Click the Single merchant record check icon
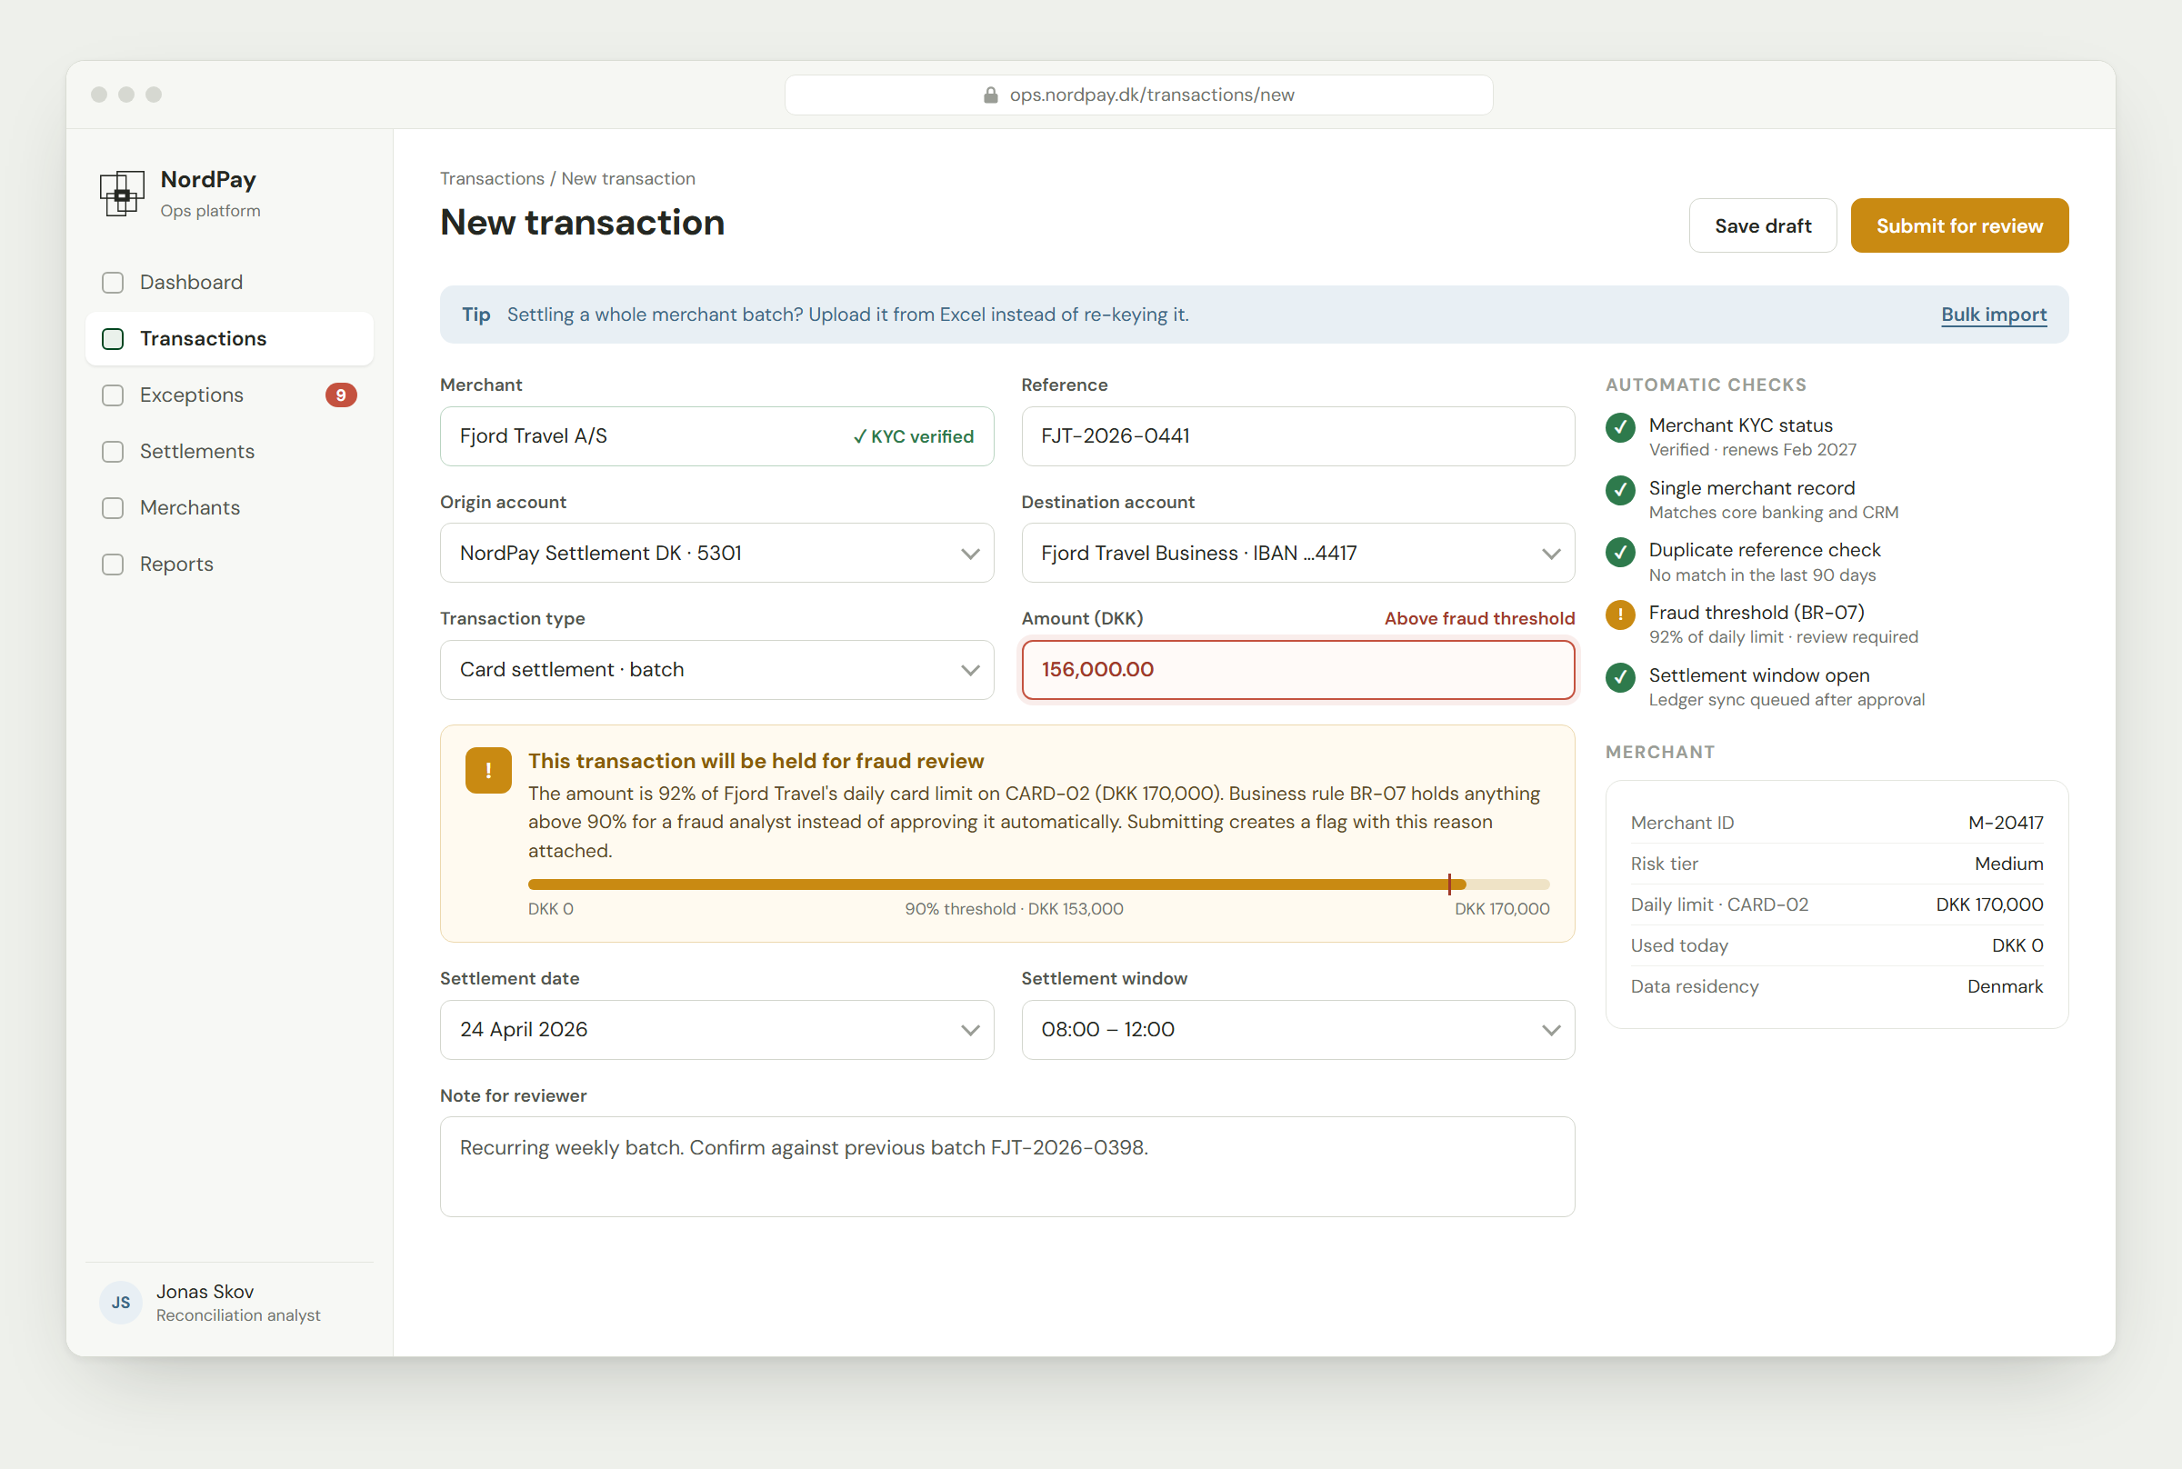Viewport: 2182px width, 1469px height. [1620, 490]
